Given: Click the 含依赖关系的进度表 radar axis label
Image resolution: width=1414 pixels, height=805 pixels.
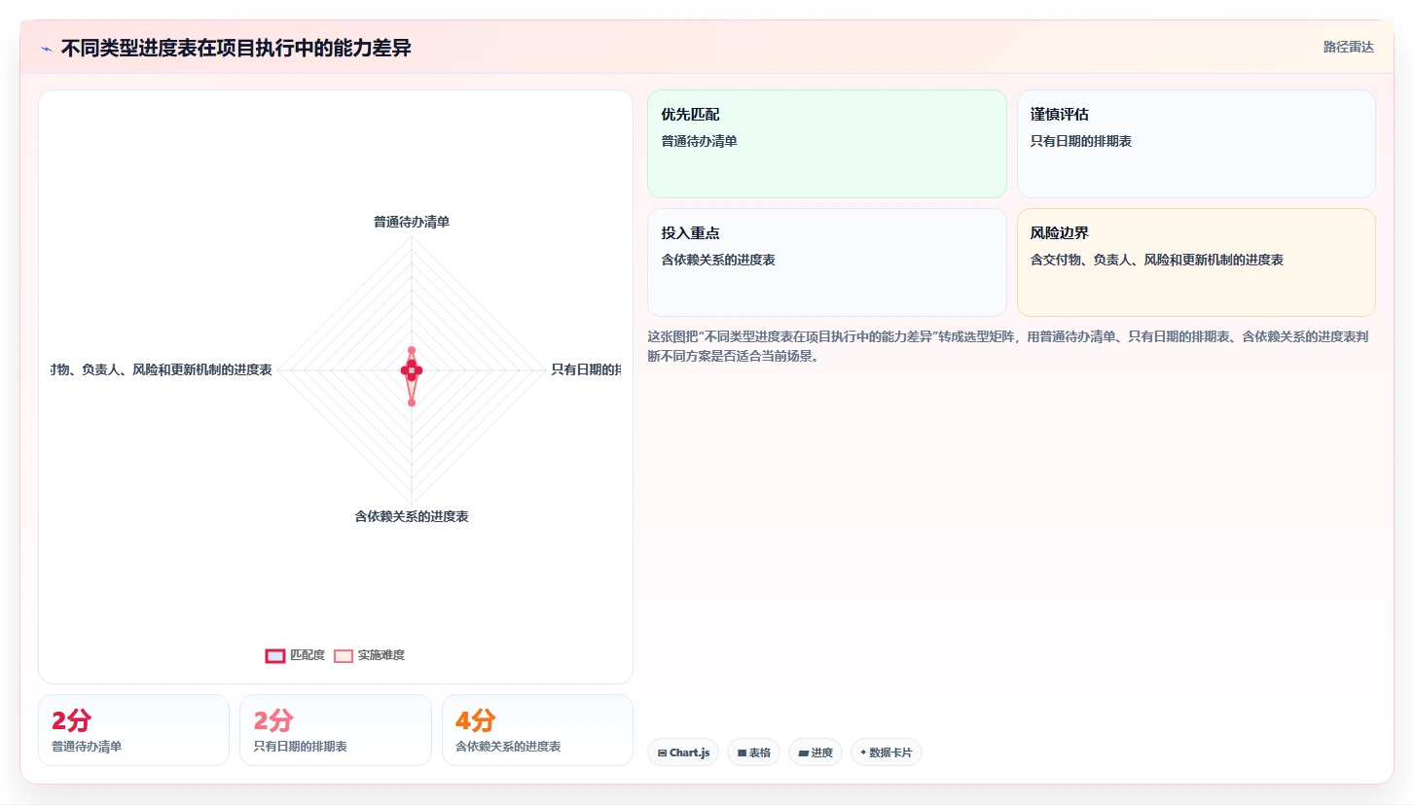Looking at the screenshot, I should [x=412, y=516].
